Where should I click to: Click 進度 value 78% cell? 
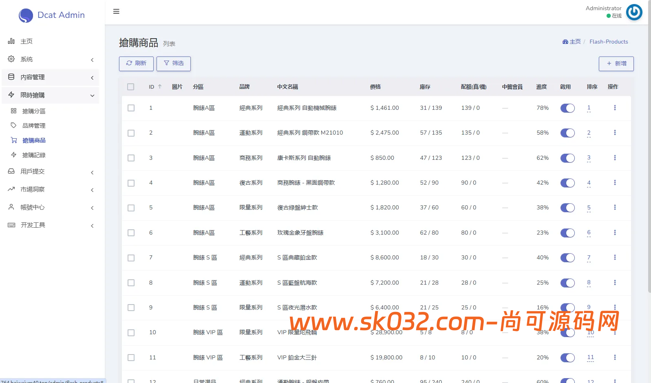coord(543,108)
